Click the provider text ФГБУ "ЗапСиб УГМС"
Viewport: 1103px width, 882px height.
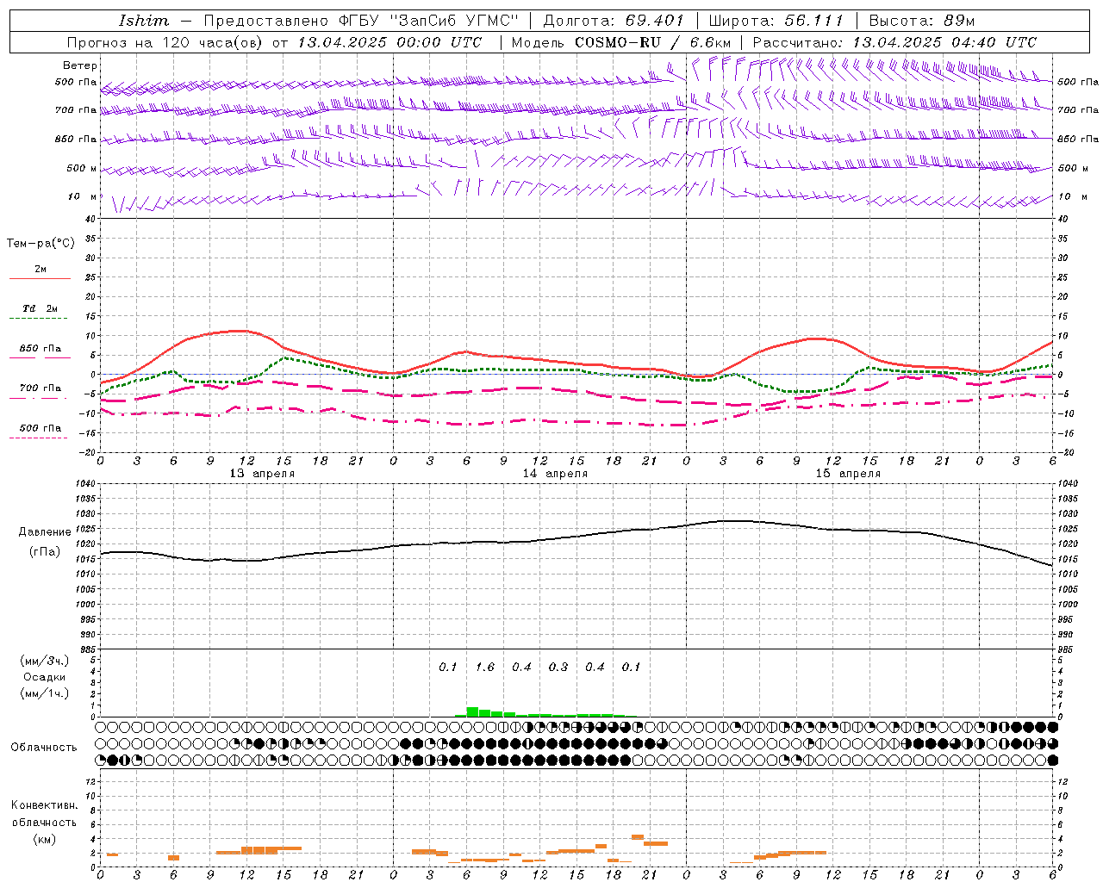[x=429, y=21]
